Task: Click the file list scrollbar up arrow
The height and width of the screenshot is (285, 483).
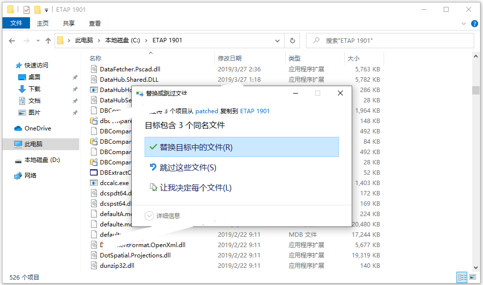Action: coord(476,57)
